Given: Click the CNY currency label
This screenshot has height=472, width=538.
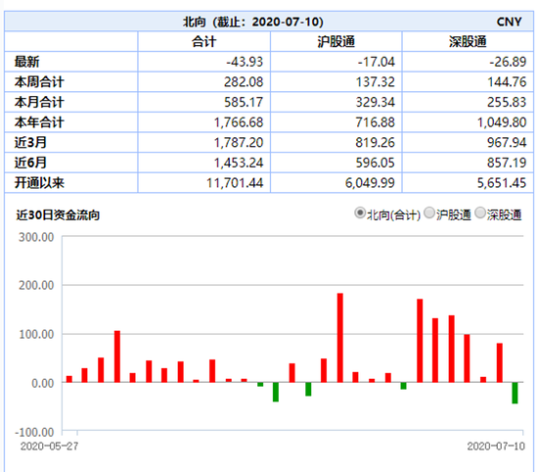Looking at the screenshot, I should coord(509,22).
